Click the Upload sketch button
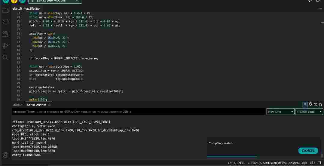This screenshot has width=324, height=166. (14, 1)
